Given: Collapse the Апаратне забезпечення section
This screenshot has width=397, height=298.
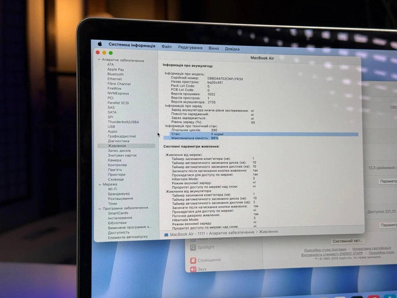Looking at the screenshot, I should [x=99, y=60].
